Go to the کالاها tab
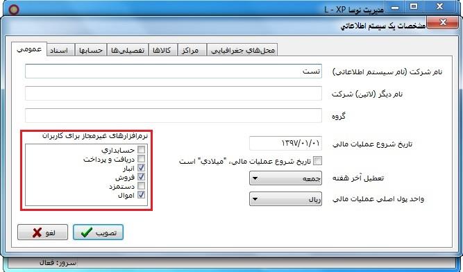Viewport: 463px width, 272px height. point(162,50)
